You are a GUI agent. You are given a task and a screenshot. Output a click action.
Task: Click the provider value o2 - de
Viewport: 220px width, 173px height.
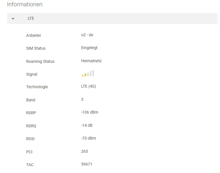[x=87, y=35]
